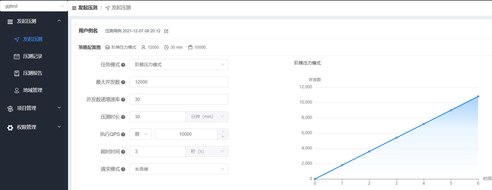The width and height of the screenshot is (492, 190).
Task: Collapse the 发起压测 sidebar group
Action: (34, 21)
